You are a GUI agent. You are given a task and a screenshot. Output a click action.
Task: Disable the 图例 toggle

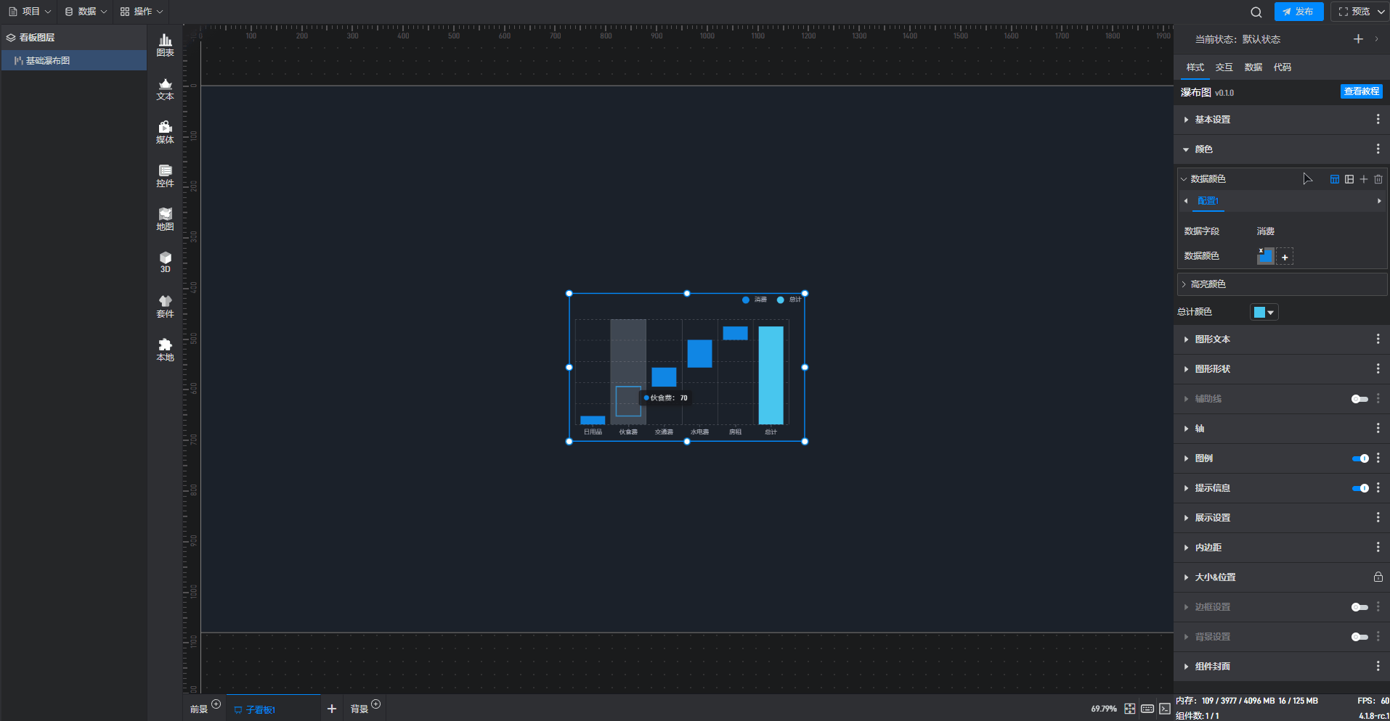click(x=1359, y=458)
